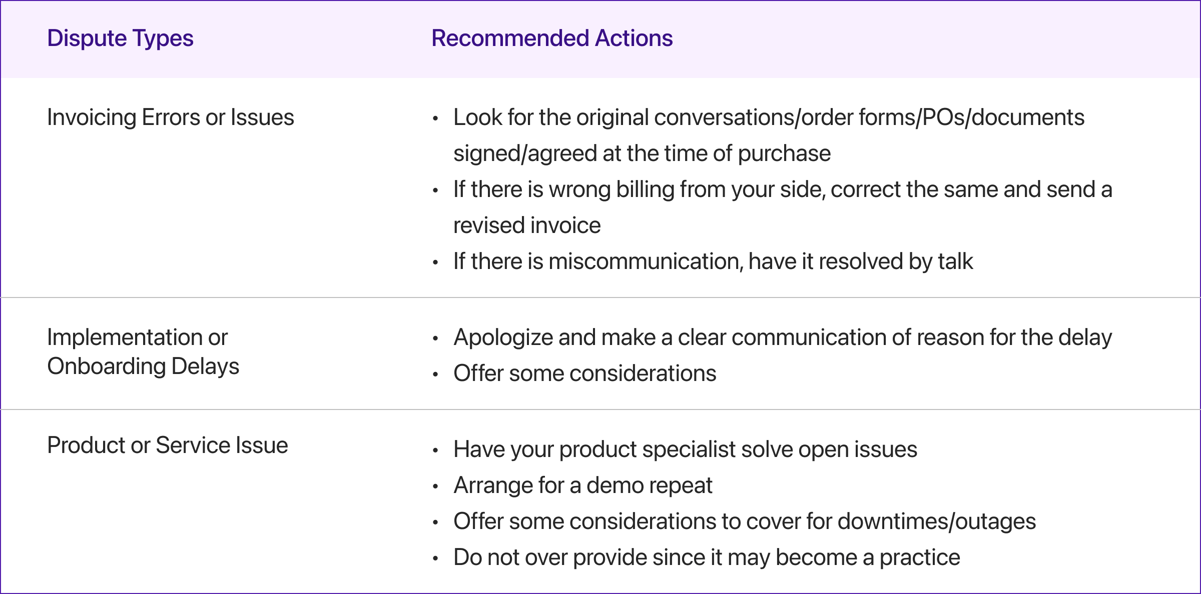Image resolution: width=1201 pixels, height=594 pixels.
Task: Click the 'Arrange for a demo repeat' line
Action: pos(582,485)
